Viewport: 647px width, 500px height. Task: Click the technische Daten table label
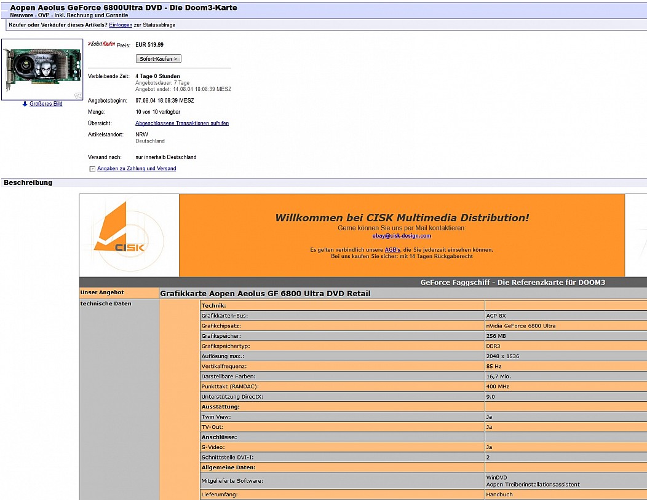[106, 303]
